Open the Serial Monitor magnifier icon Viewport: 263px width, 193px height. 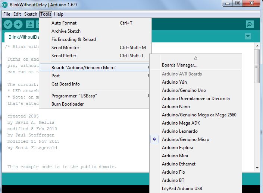250,25
